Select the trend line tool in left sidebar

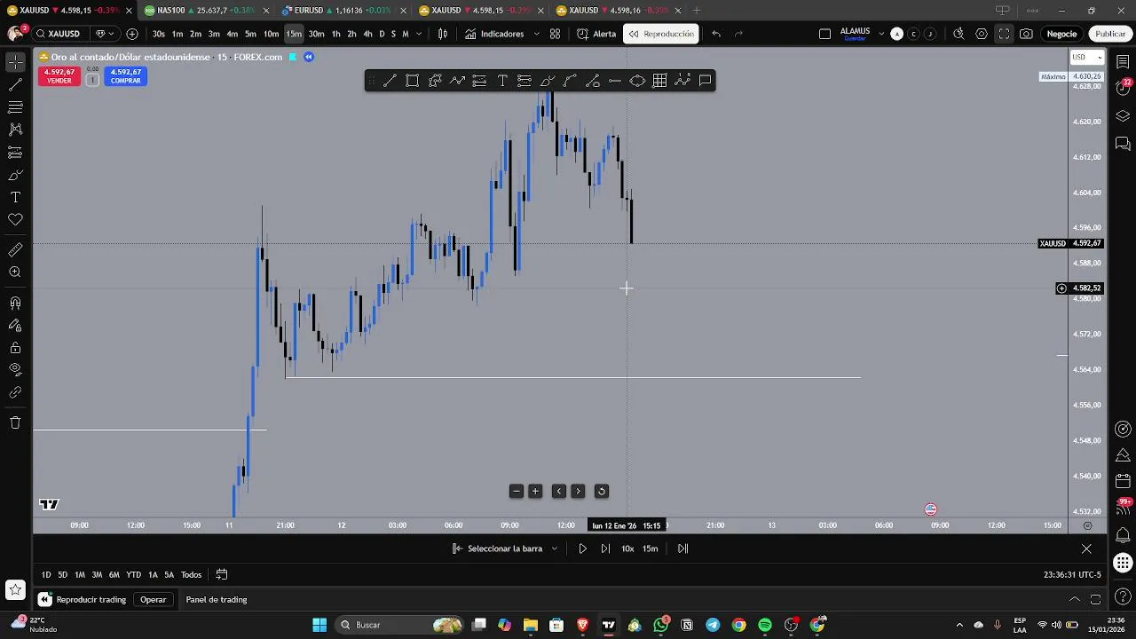tap(15, 85)
